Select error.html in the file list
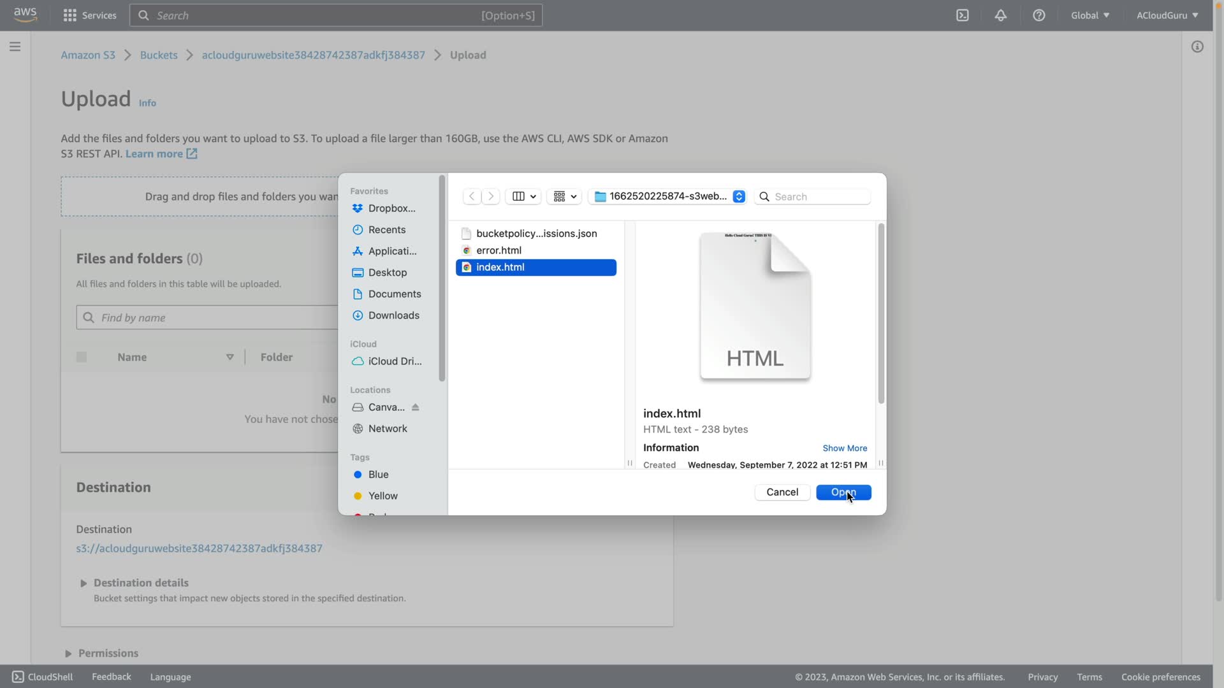This screenshot has width=1224, height=688. [x=499, y=250]
